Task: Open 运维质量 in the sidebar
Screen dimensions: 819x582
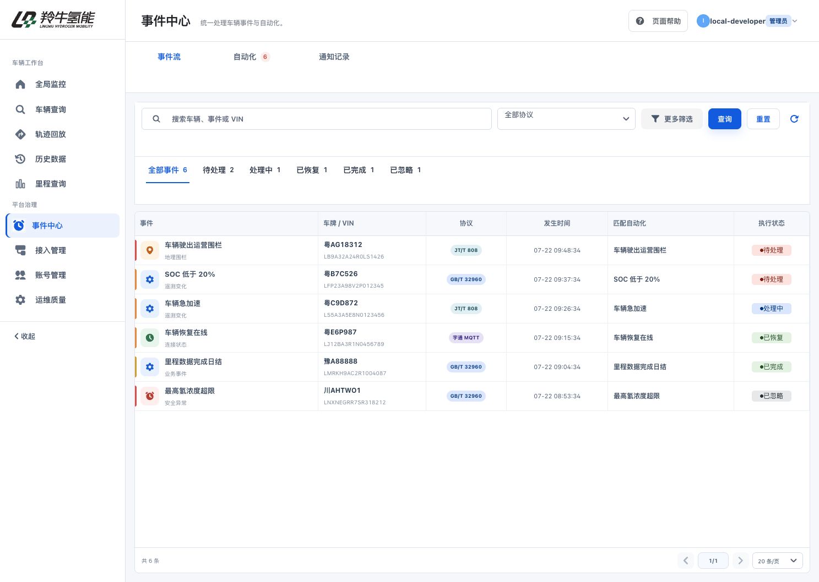Action: click(x=62, y=300)
